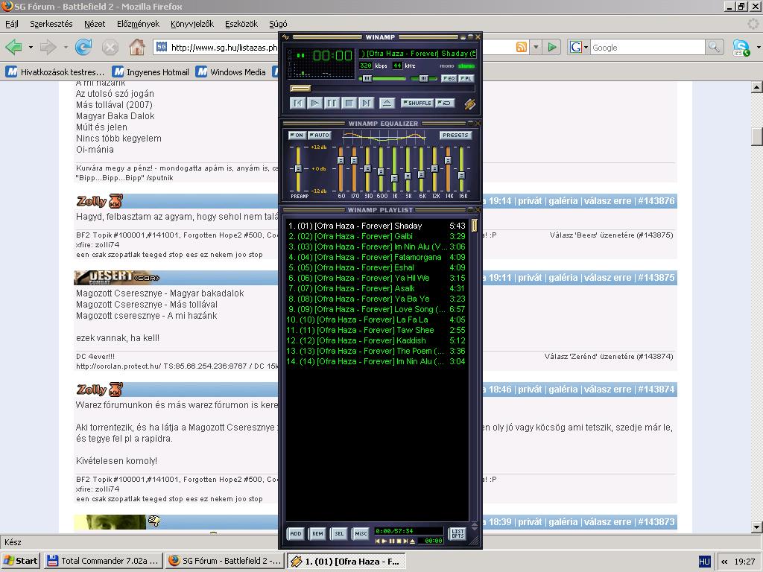Enable equalizer AUTO mode
763x572 pixels.
click(x=319, y=136)
